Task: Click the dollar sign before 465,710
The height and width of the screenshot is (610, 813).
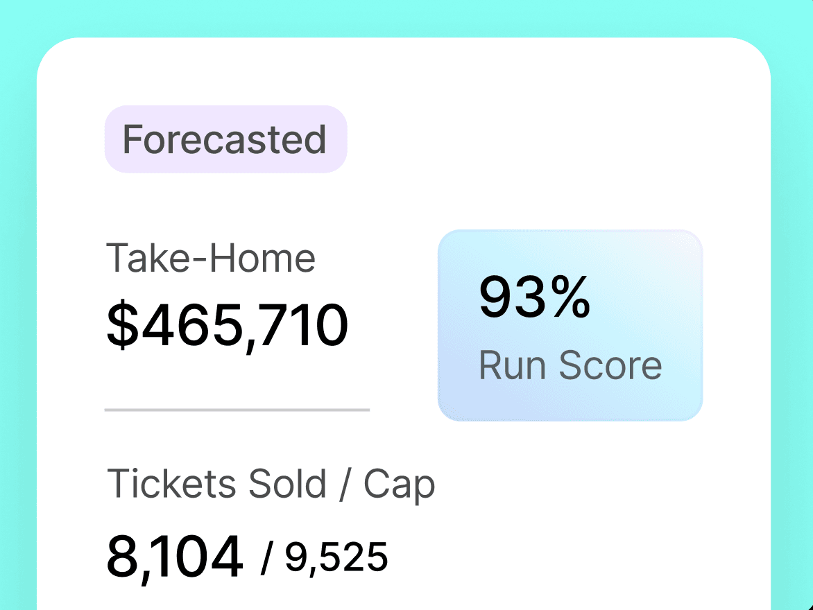Action: pos(121,326)
